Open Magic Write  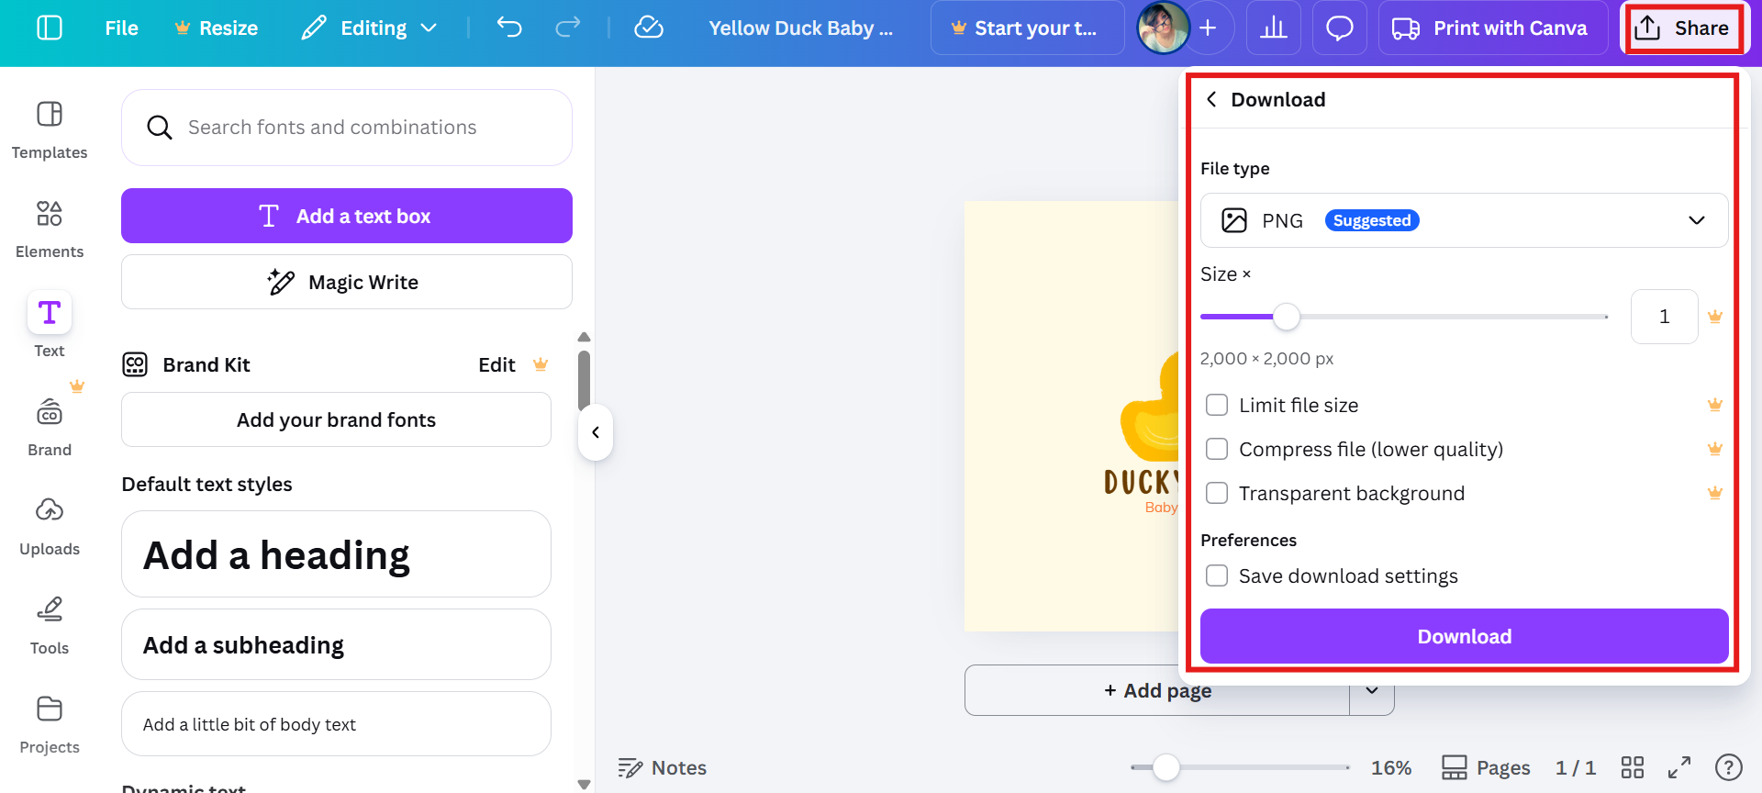[x=347, y=282]
